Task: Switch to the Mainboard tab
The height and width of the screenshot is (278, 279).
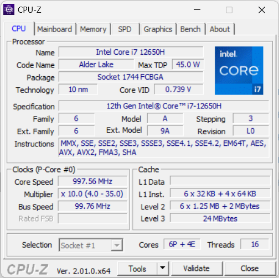Action: coord(55,29)
